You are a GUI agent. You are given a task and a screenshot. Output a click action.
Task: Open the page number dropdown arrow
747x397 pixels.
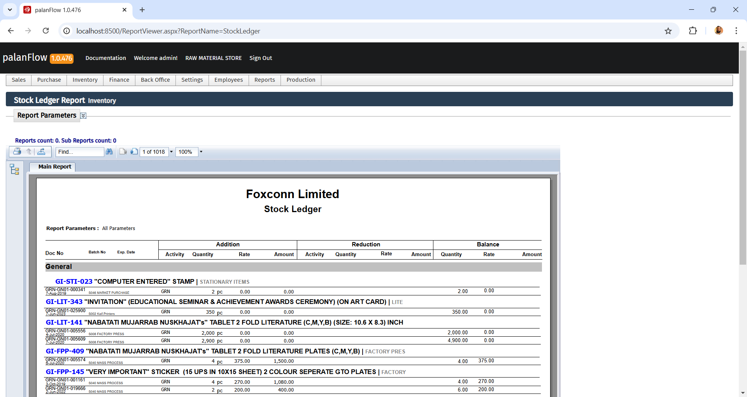coord(171,152)
